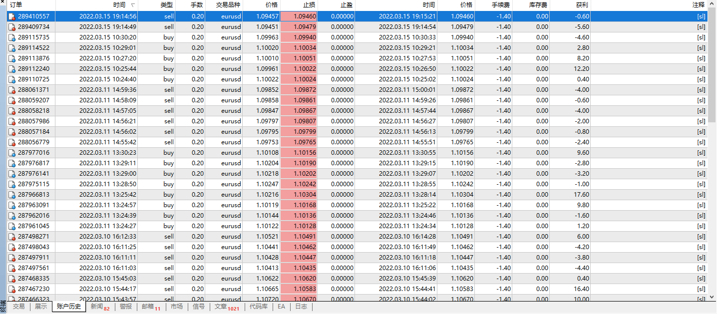Click the sell order icon for ticket 288061371

click(x=11, y=90)
